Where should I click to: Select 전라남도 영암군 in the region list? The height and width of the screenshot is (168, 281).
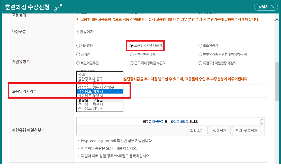click(x=90, y=108)
